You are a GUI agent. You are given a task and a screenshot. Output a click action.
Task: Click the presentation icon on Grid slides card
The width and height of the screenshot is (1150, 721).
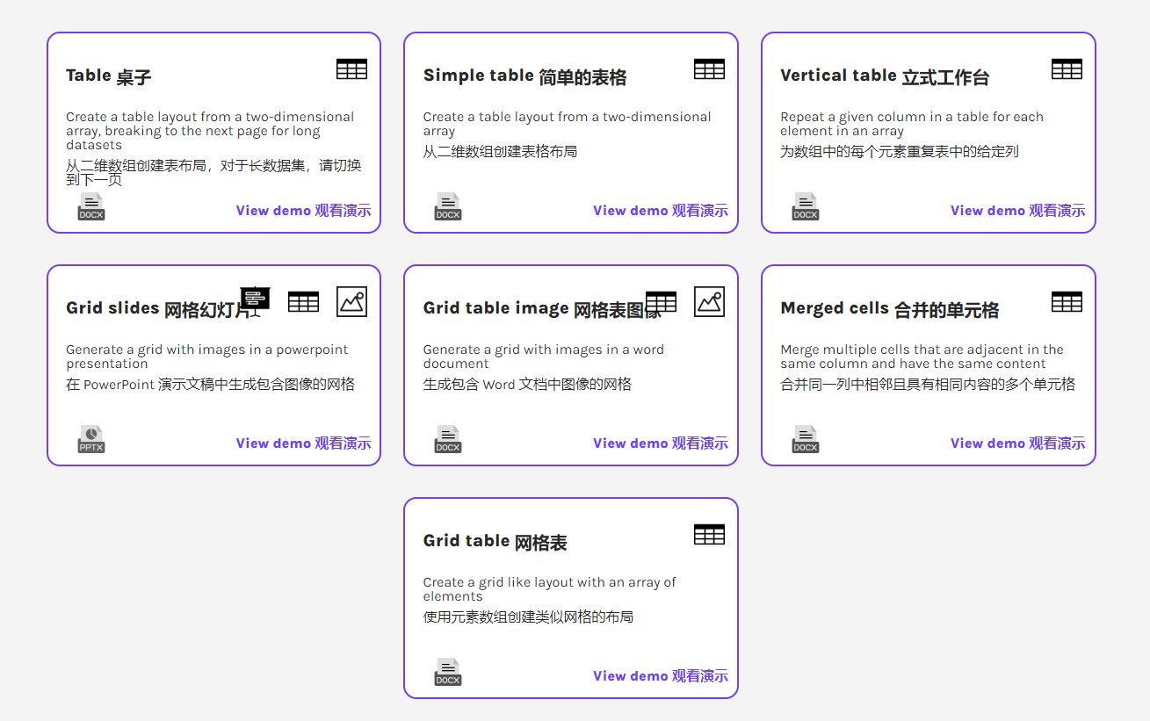click(255, 300)
